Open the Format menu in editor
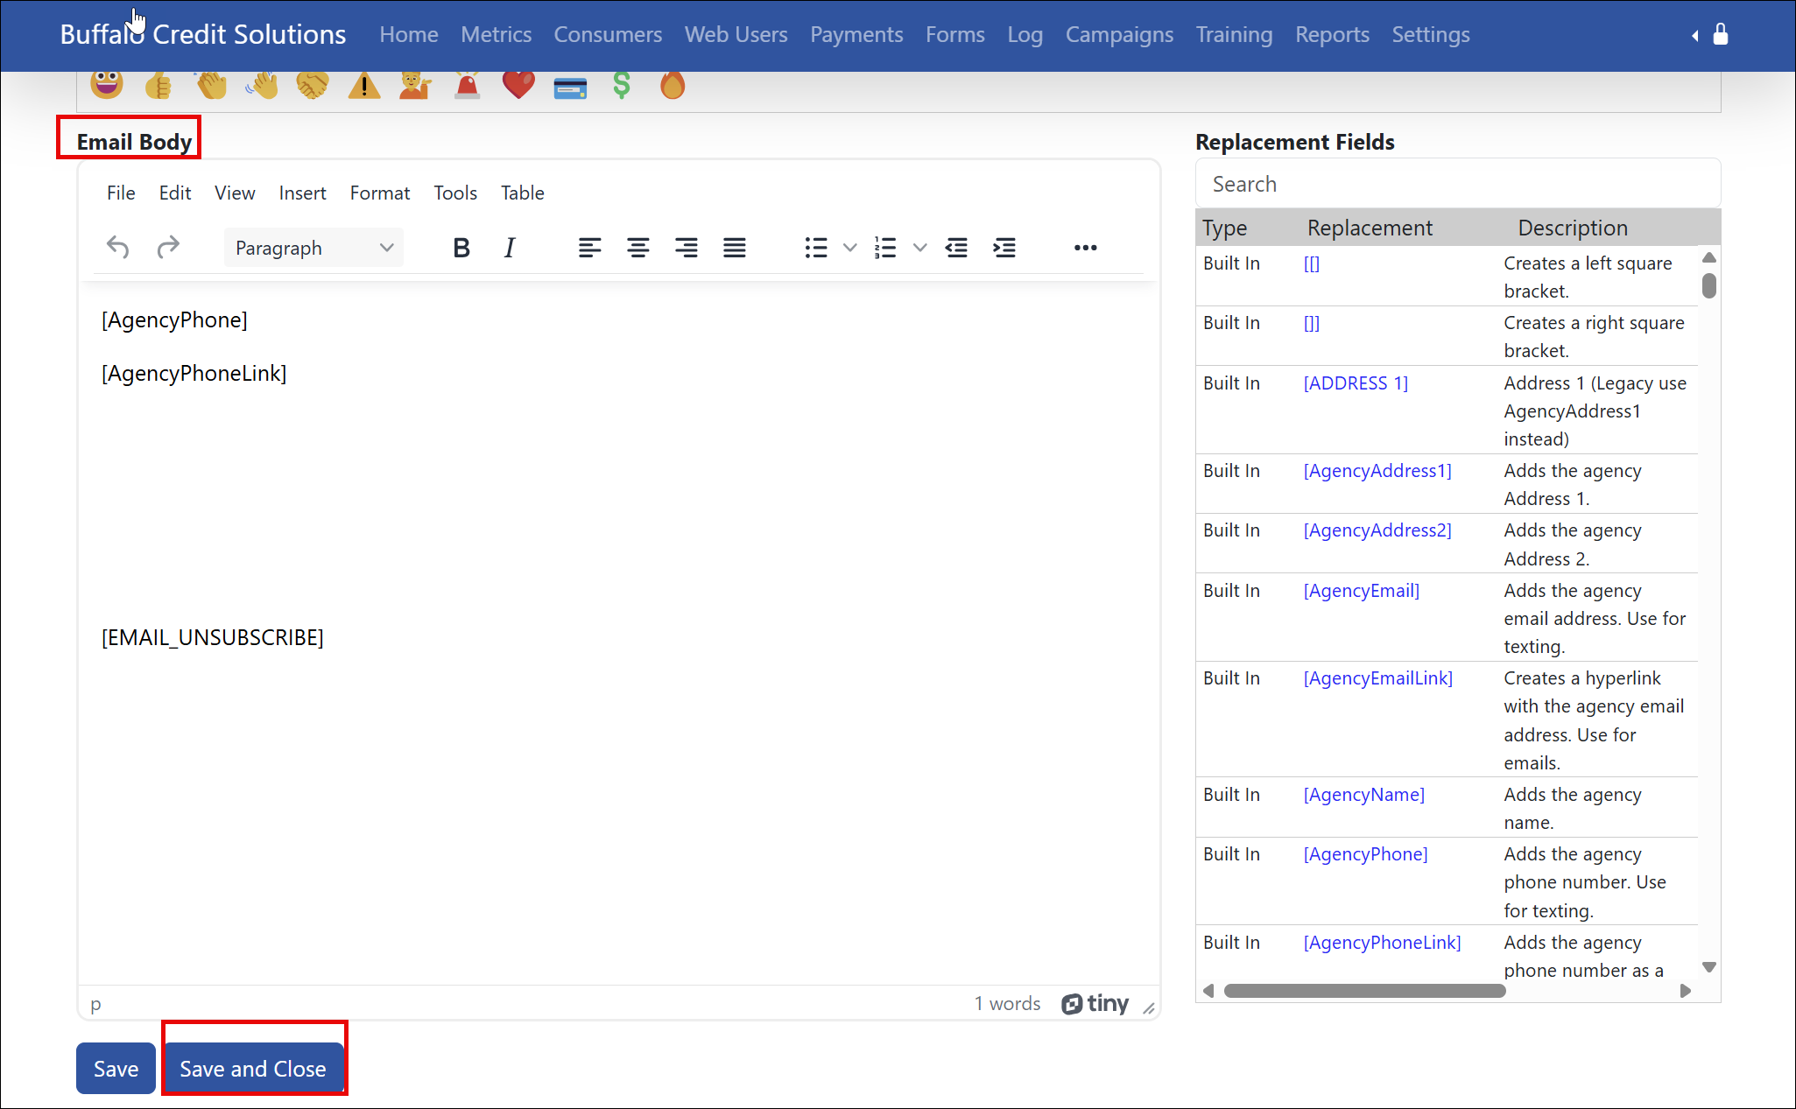The width and height of the screenshot is (1796, 1109). 379,193
